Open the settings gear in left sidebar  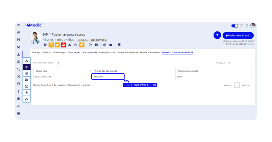(18, 113)
